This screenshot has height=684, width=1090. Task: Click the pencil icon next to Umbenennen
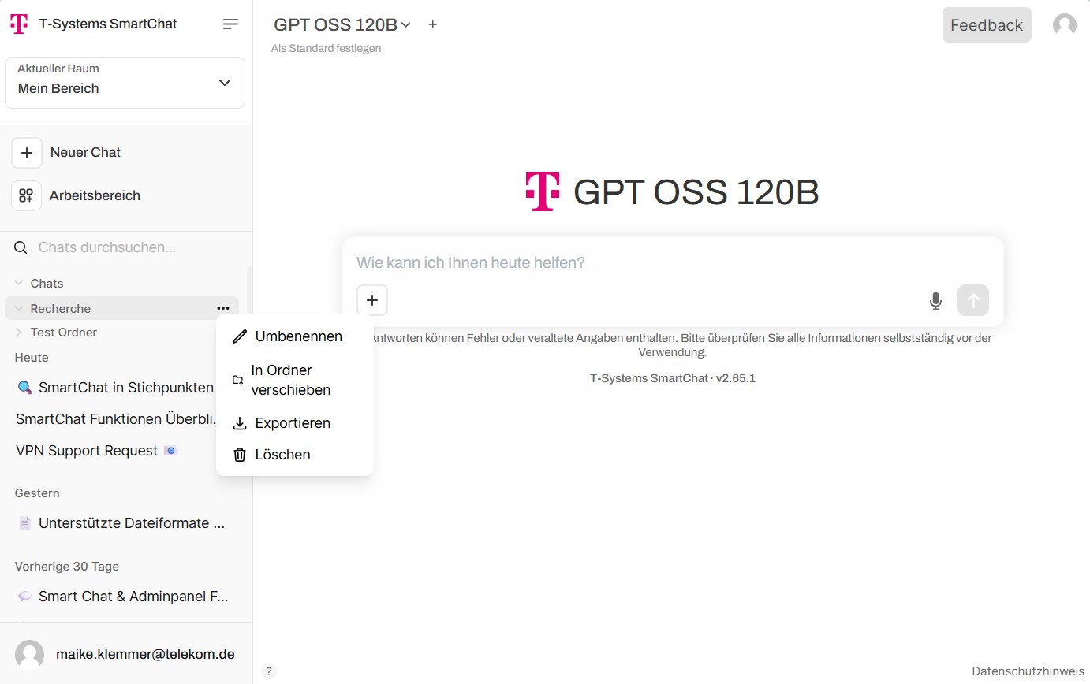240,337
